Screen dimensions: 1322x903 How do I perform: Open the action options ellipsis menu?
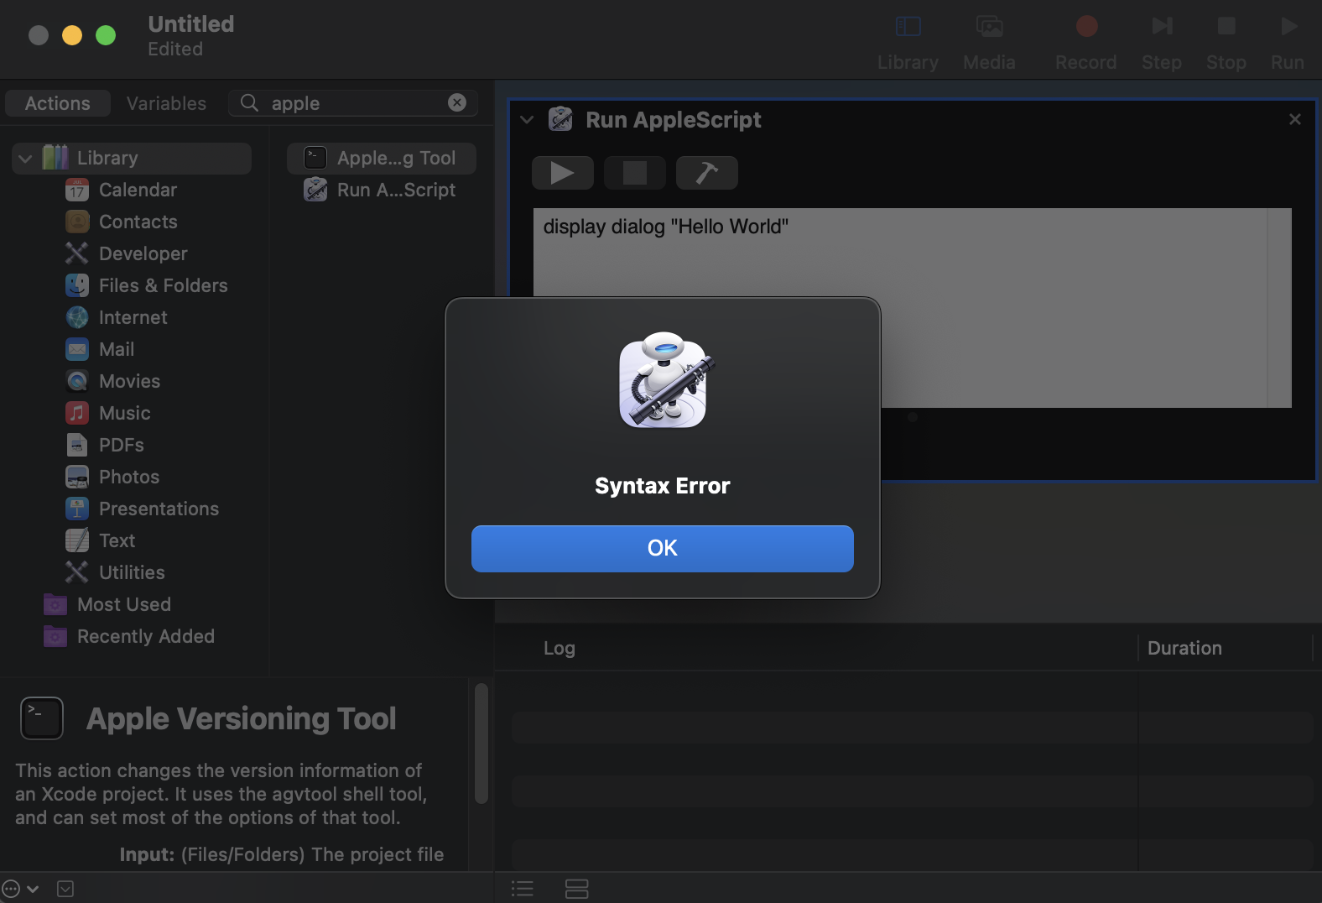tap(20, 889)
